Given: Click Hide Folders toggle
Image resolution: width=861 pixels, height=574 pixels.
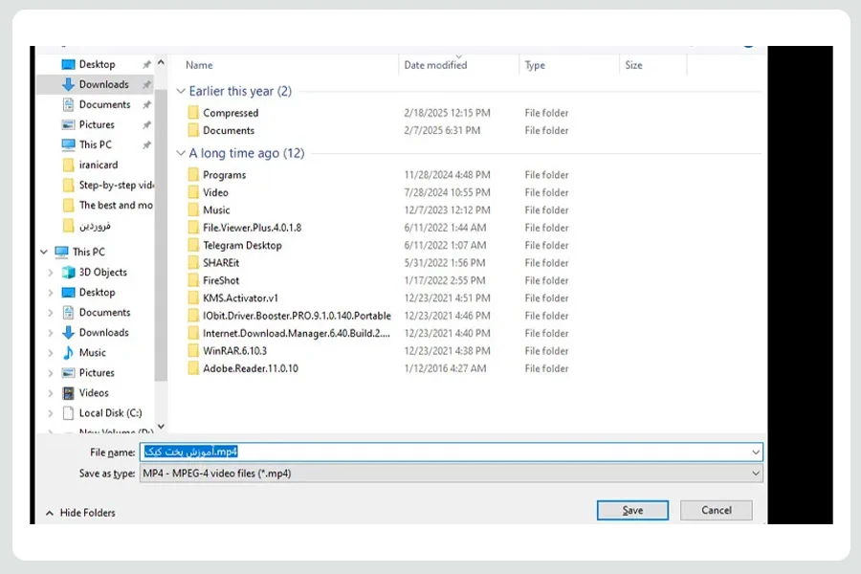Looking at the screenshot, I should 80,513.
